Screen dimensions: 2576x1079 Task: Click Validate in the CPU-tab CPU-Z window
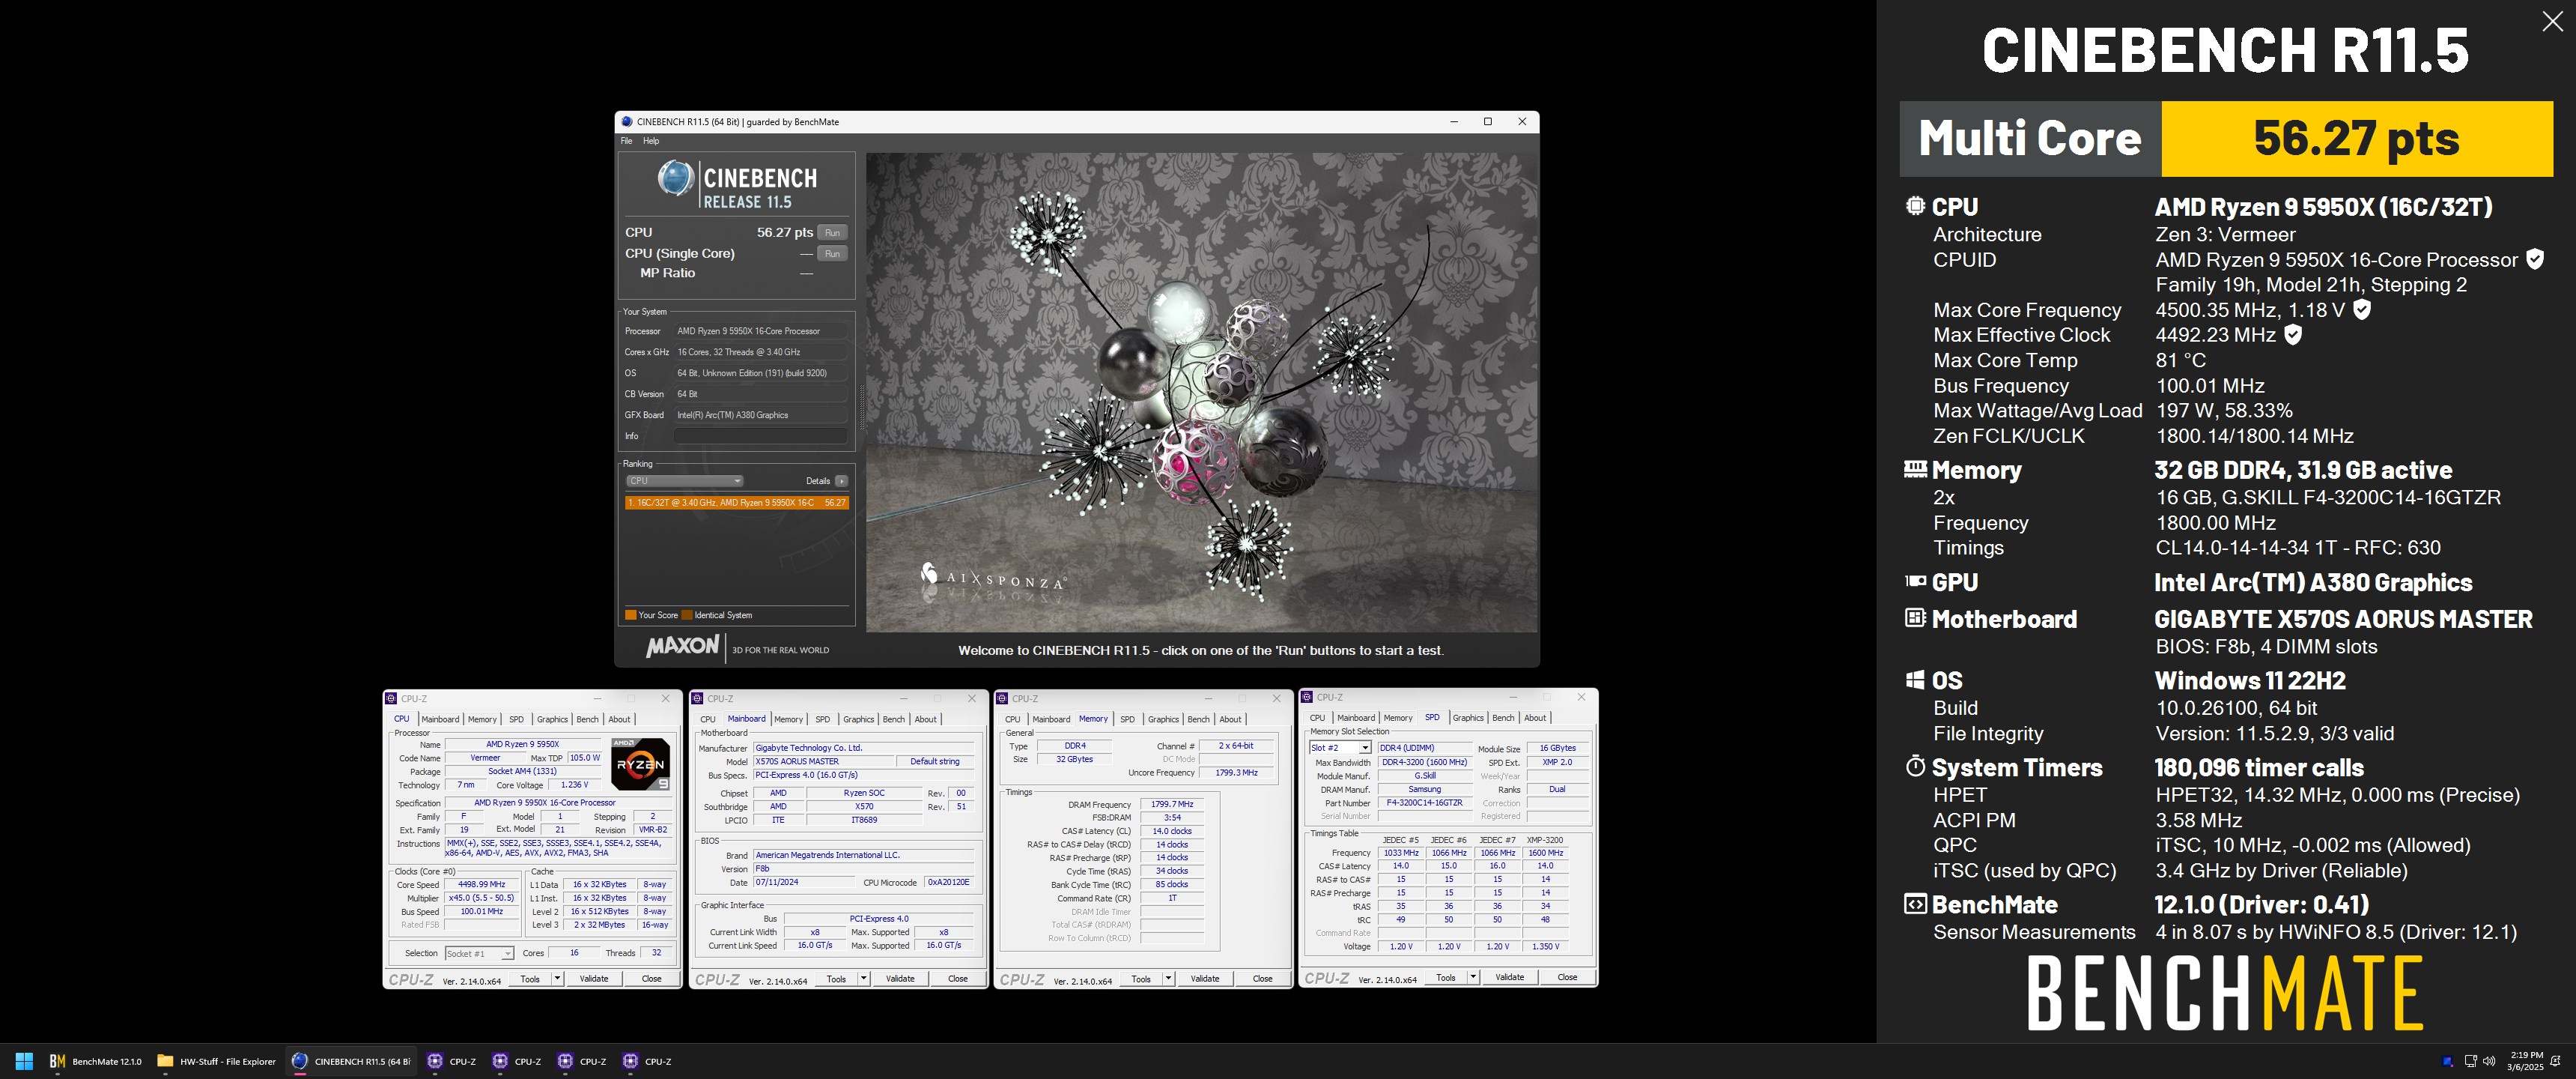click(594, 979)
